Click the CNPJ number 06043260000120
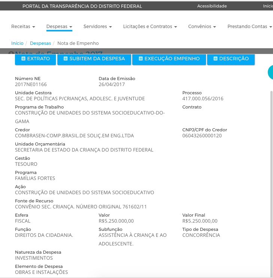The width and height of the screenshot is (273, 278). (x=202, y=135)
